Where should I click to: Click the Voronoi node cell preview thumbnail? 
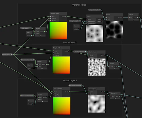click(94, 33)
